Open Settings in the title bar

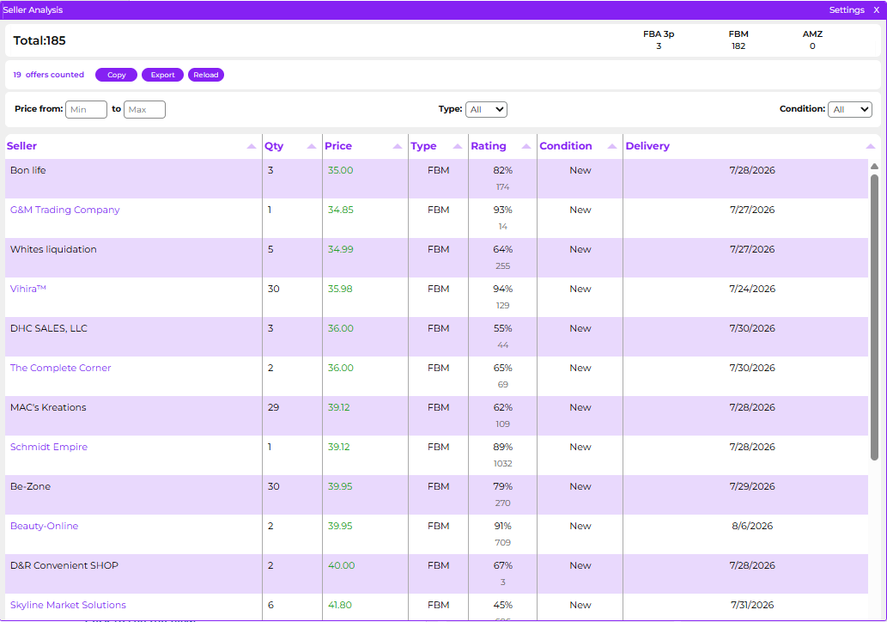click(x=847, y=9)
